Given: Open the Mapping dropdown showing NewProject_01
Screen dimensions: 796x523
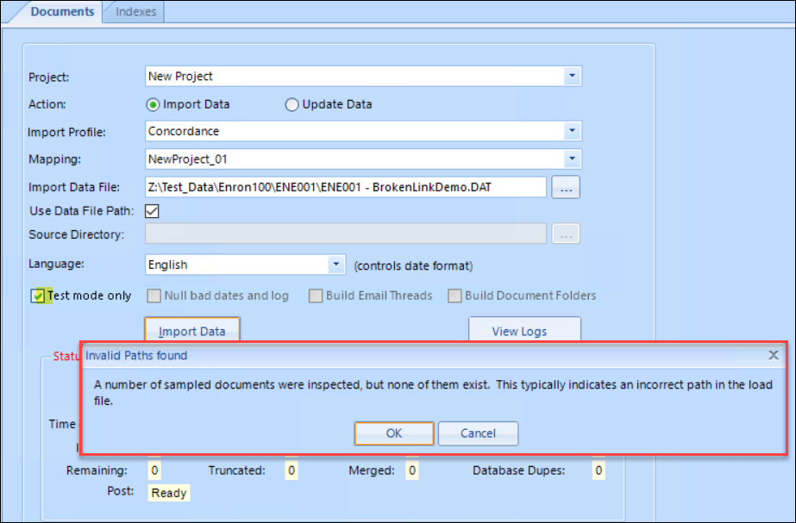Looking at the screenshot, I should (572, 159).
